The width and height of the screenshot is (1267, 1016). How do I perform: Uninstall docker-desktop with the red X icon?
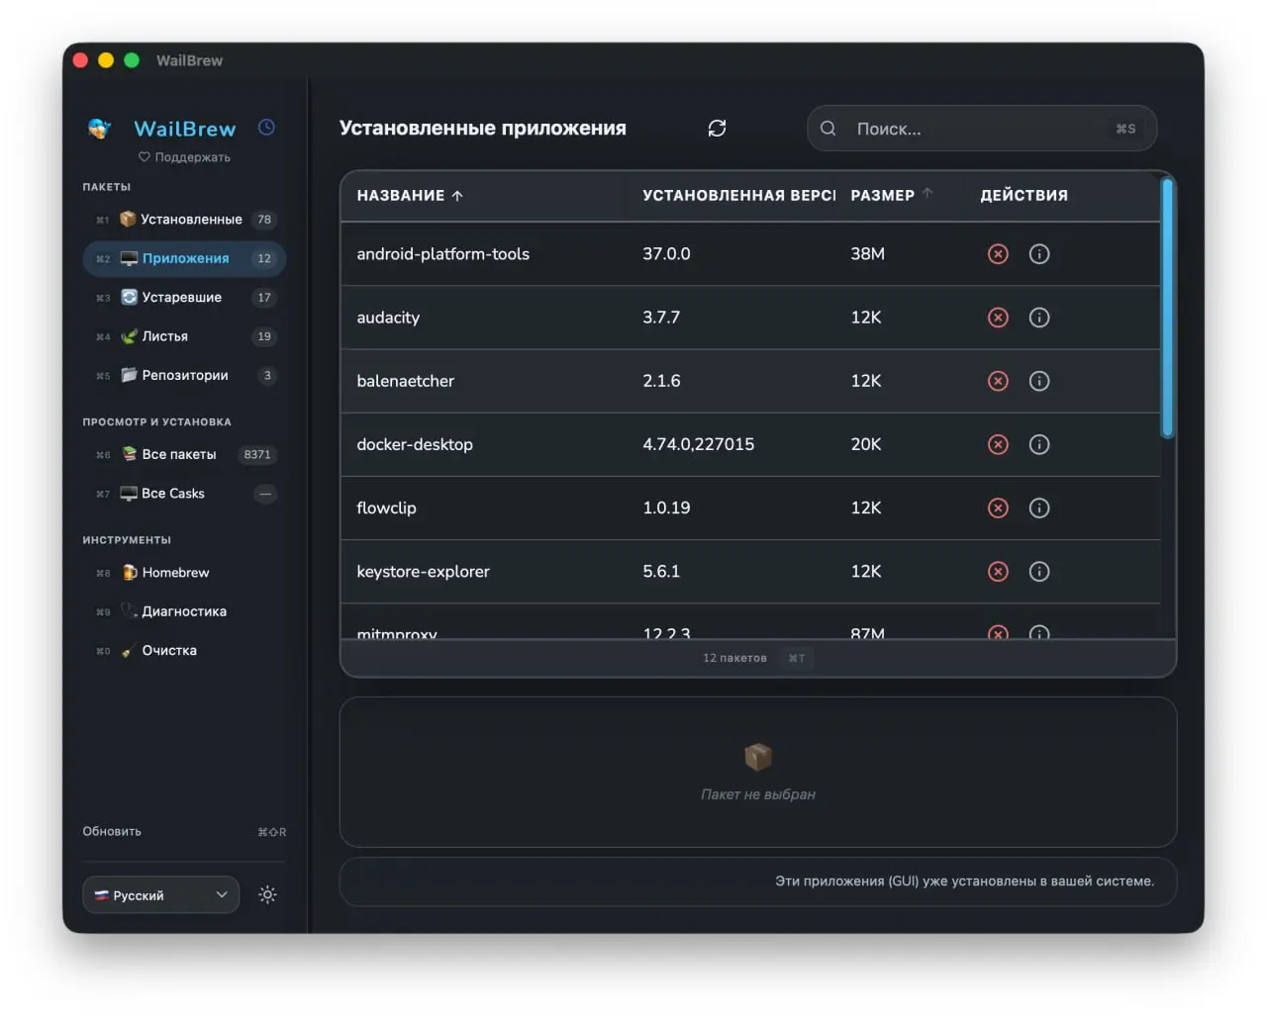pyautogui.click(x=998, y=444)
